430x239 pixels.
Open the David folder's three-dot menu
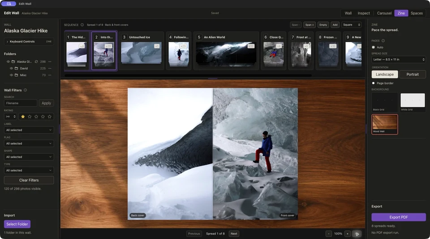tap(50, 68)
